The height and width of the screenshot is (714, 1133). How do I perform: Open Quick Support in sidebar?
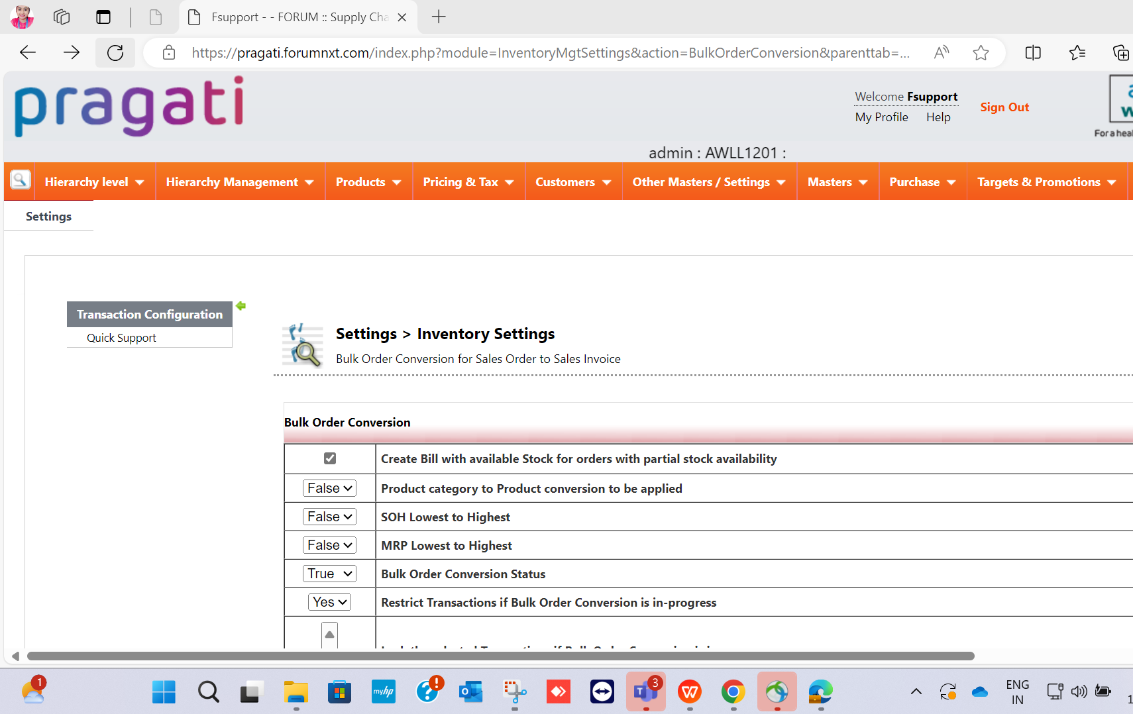coord(121,338)
